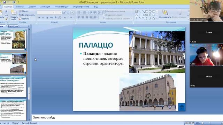
Task: Open the Вид ribbon tab
Action: [95, 7]
